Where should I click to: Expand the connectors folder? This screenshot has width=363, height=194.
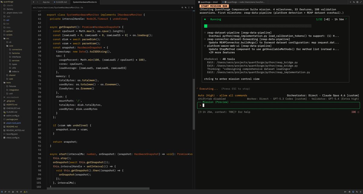pos(17,49)
